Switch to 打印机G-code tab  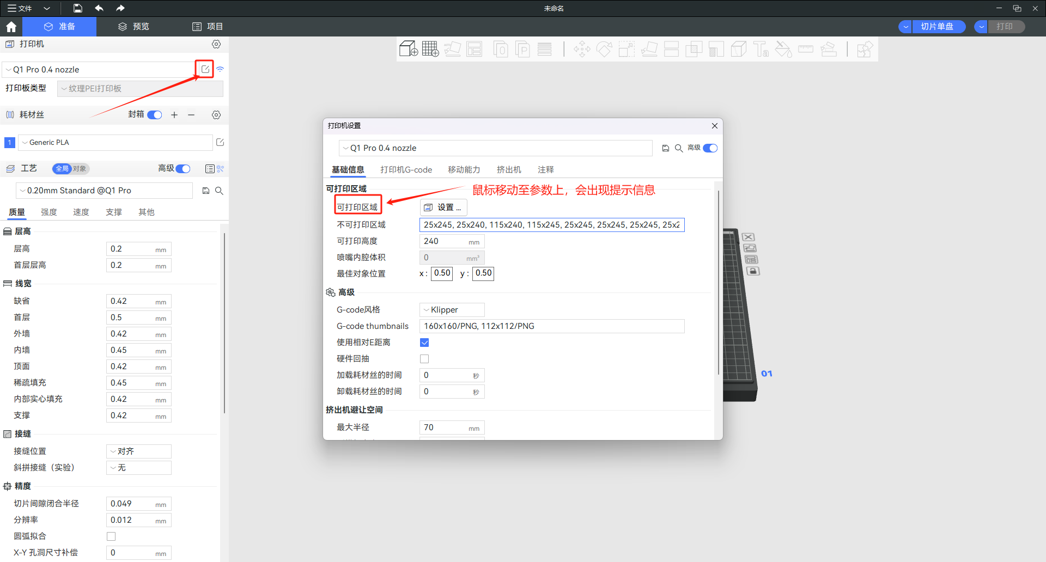pos(406,170)
